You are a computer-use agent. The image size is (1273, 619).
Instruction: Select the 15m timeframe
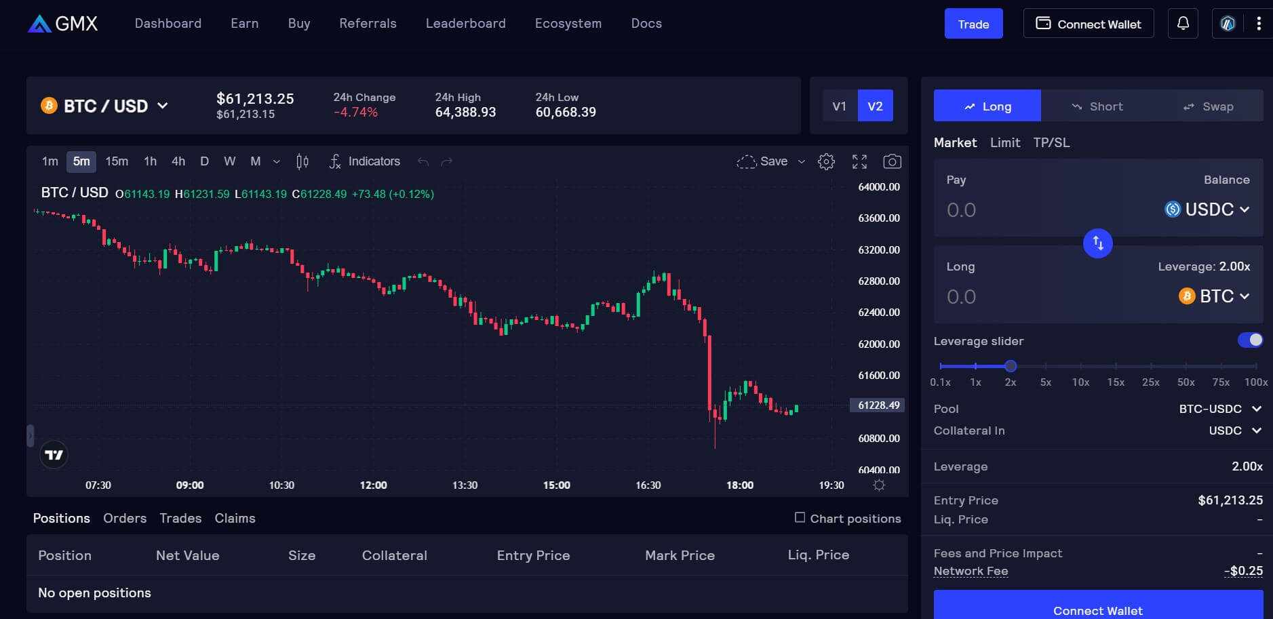point(117,161)
